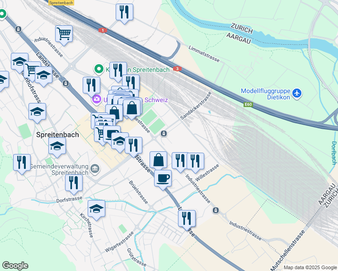Click the E60 route shield

click(248, 104)
